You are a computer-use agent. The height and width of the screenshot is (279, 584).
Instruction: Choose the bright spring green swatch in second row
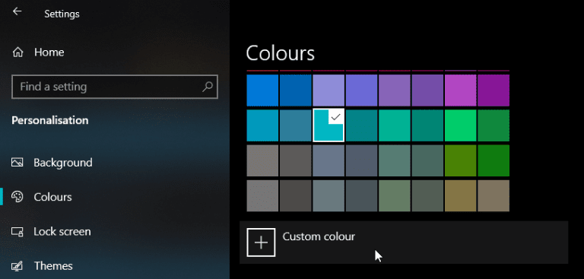click(460, 125)
